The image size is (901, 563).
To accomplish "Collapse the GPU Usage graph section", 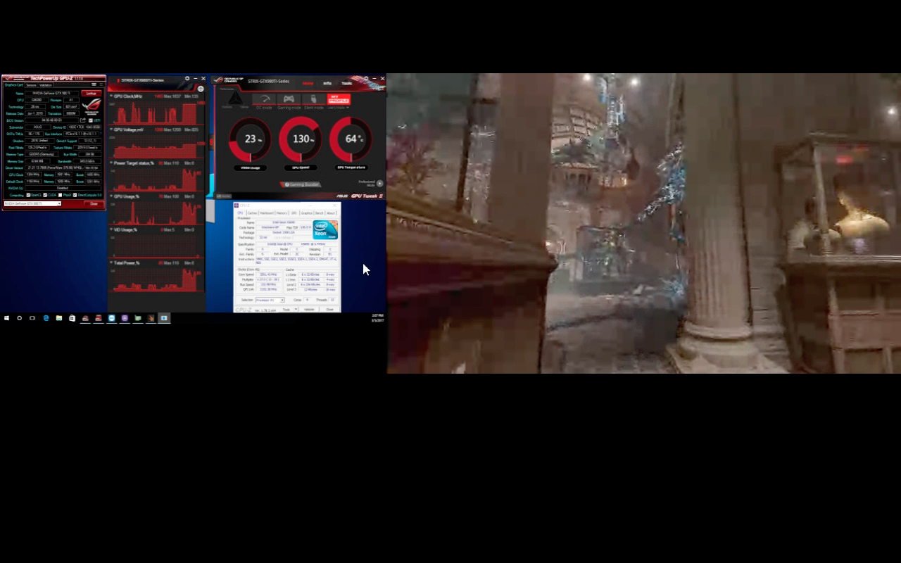I will pyautogui.click(x=111, y=196).
